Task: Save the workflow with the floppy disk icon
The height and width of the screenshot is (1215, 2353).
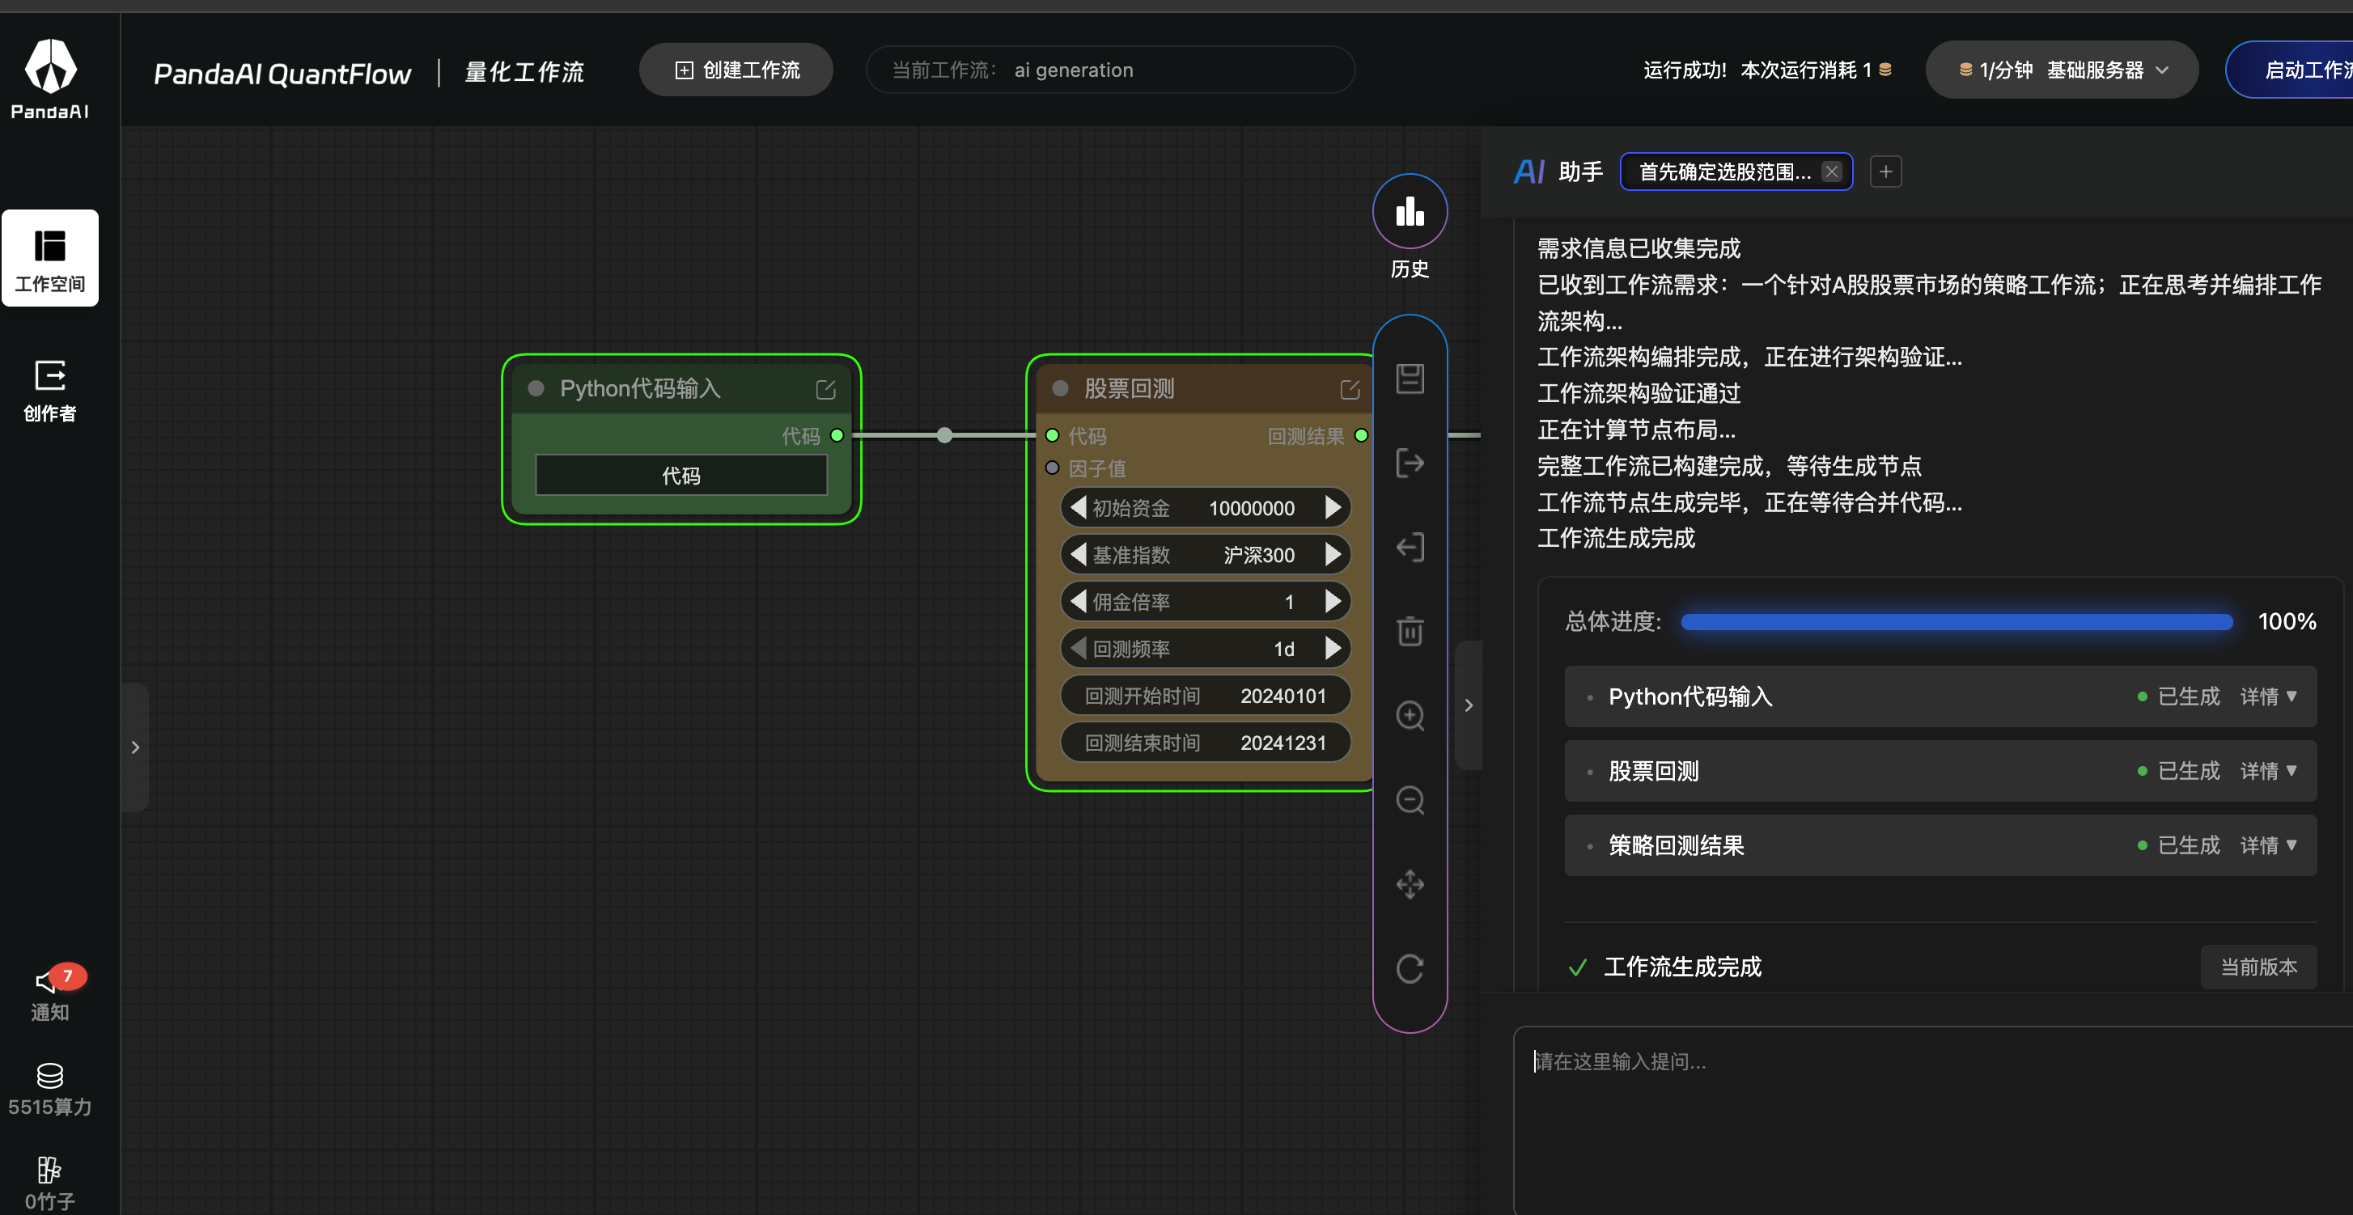Action: (x=1410, y=378)
